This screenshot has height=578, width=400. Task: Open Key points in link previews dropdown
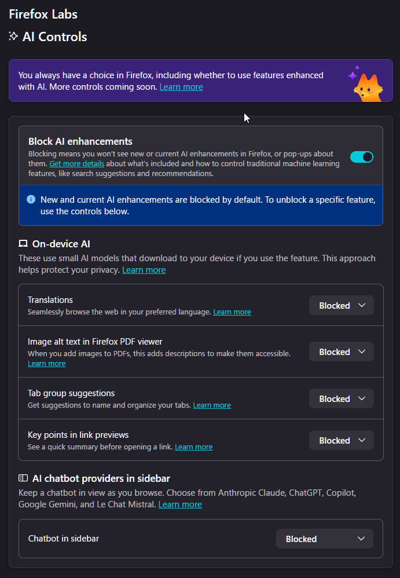tap(341, 440)
